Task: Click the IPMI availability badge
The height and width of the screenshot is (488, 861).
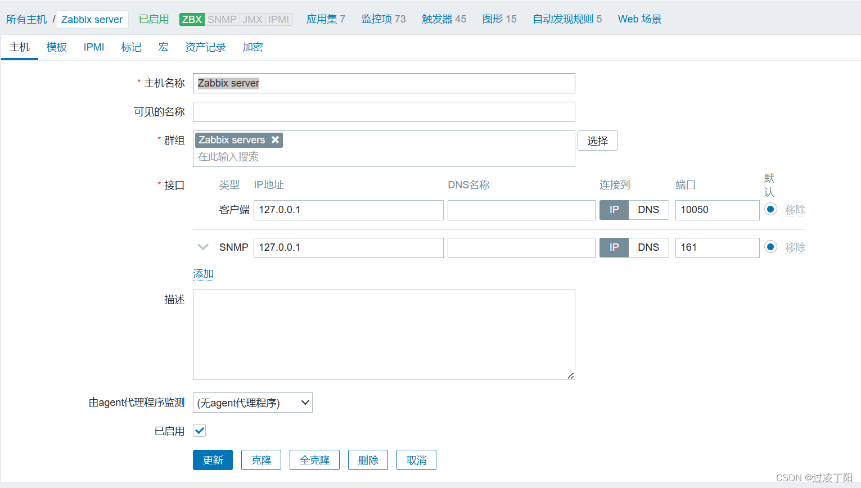Action: point(279,19)
